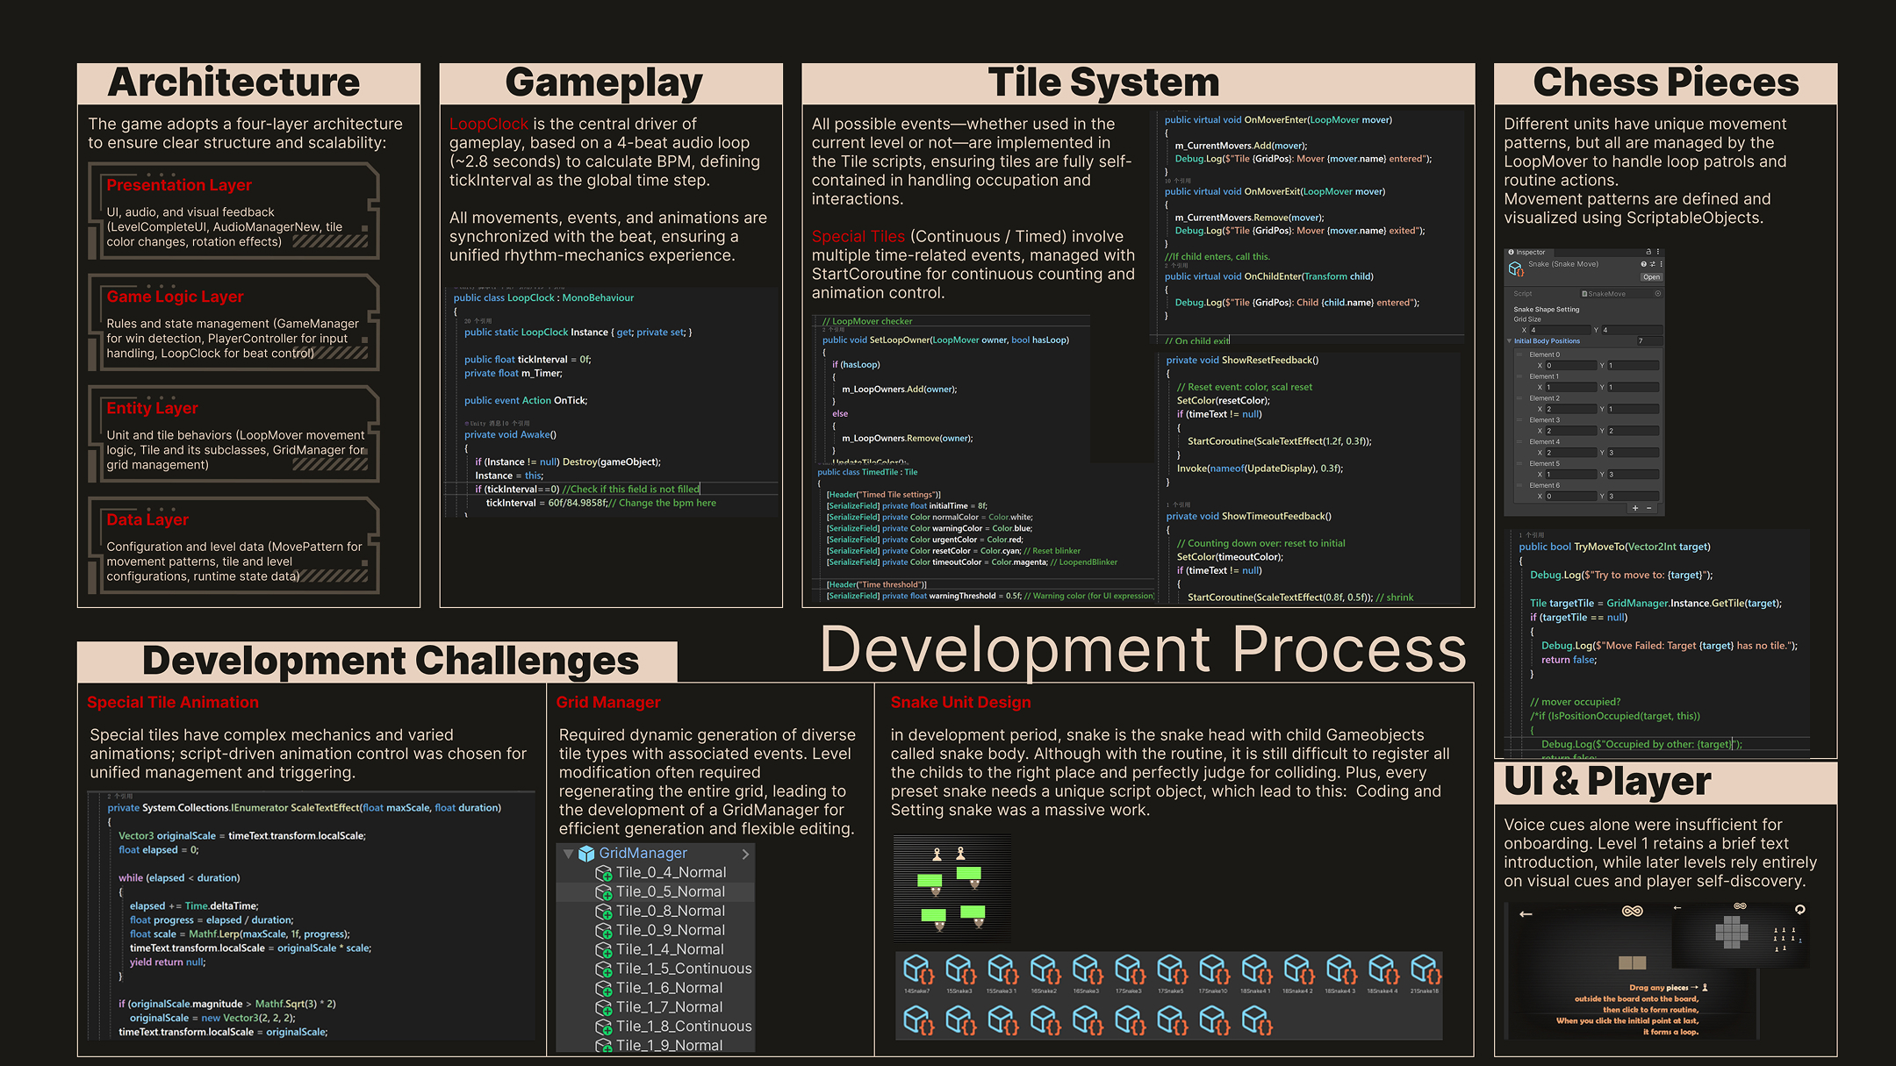The image size is (1896, 1066).
Task: Click the large infinity logo in tutorial level
Action: point(1632,911)
